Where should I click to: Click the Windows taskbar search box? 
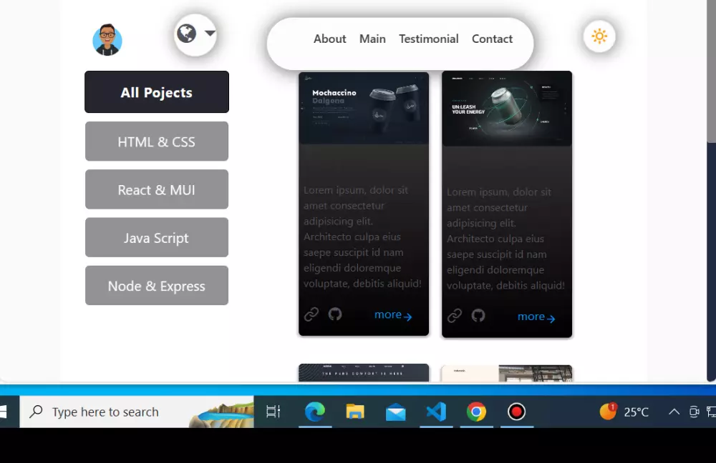point(137,412)
